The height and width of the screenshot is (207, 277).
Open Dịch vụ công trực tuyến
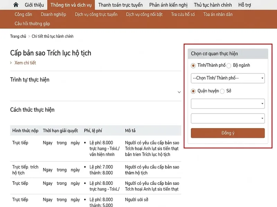click(96, 14)
